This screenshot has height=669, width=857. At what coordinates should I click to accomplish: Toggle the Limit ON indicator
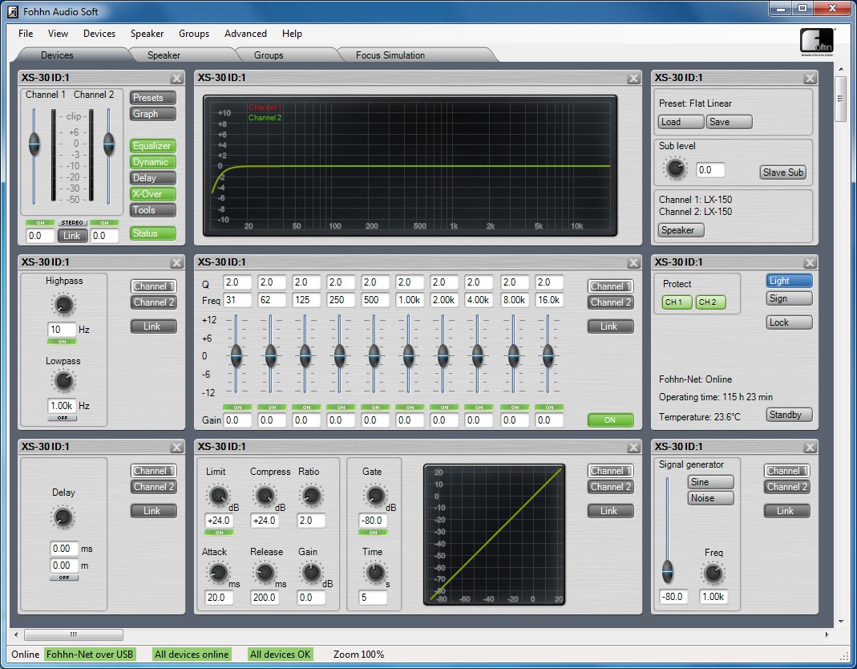pos(219,533)
